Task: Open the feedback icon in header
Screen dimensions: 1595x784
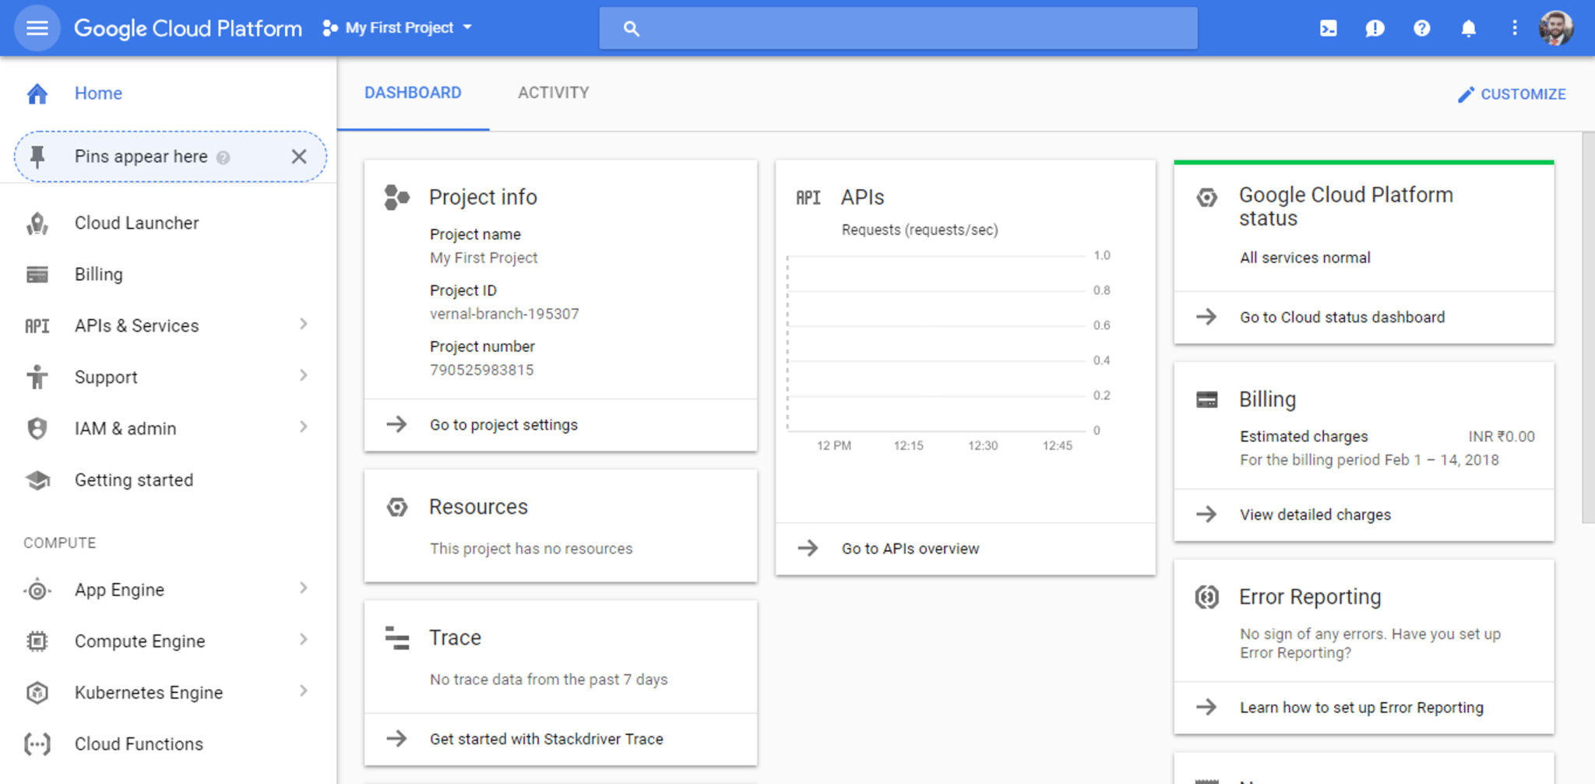Action: click(x=1375, y=29)
